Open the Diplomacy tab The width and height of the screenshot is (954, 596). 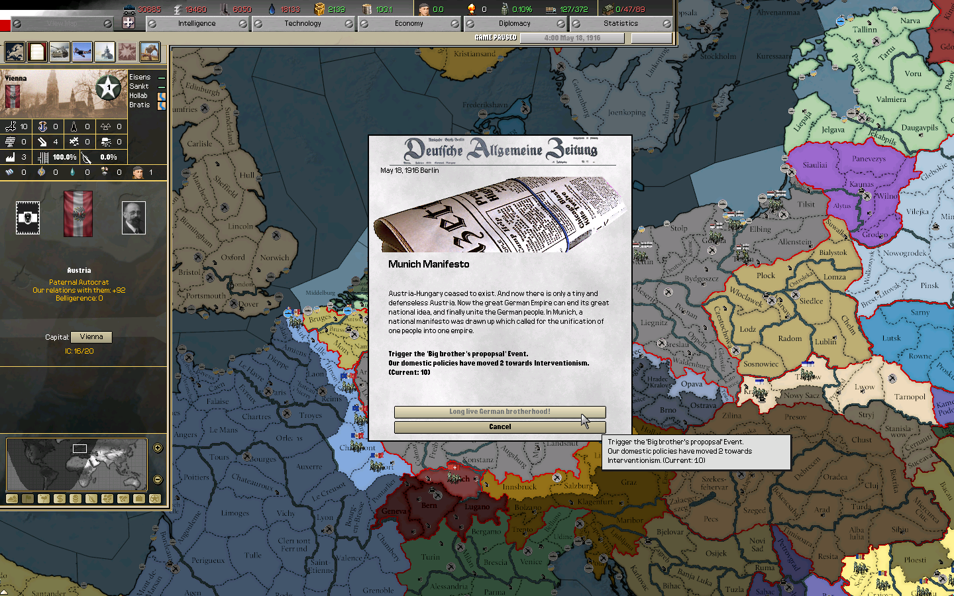[x=515, y=23]
